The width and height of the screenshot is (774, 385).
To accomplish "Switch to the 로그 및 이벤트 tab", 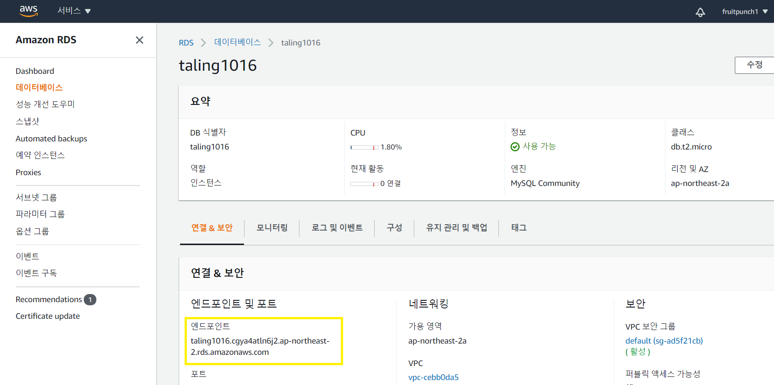I will [337, 228].
